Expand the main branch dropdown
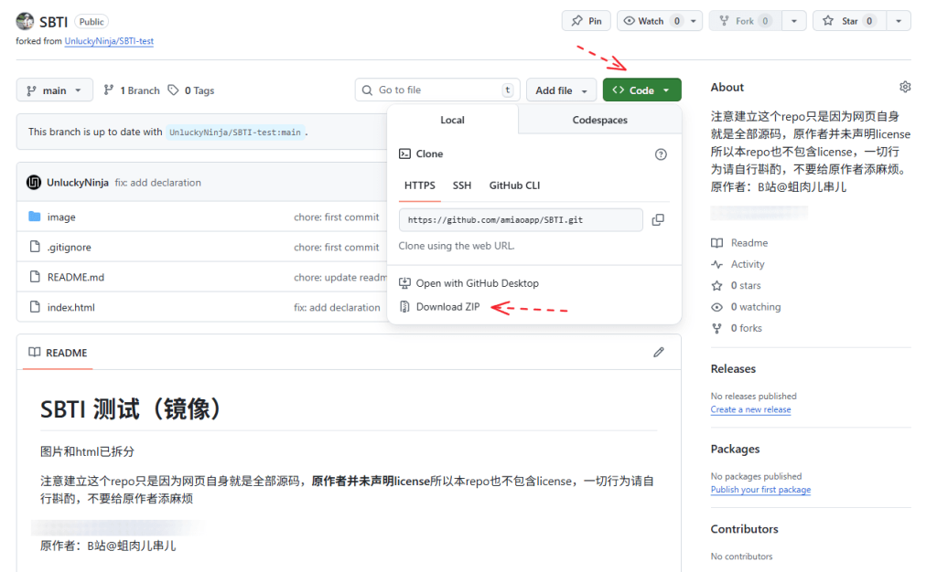 pos(55,90)
